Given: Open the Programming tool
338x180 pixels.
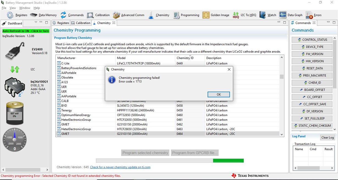Looking at the screenshot, I should click(x=186, y=15).
